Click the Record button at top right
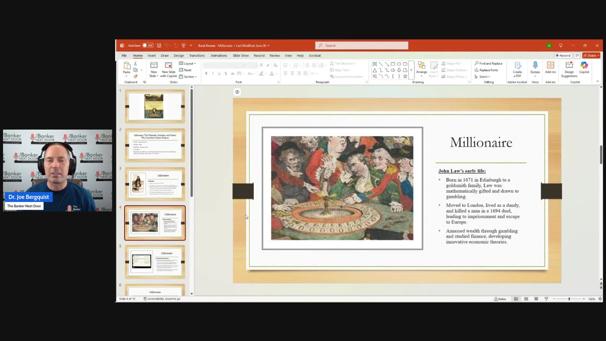Image resolution: width=606 pixels, height=341 pixels. [x=563, y=55]
